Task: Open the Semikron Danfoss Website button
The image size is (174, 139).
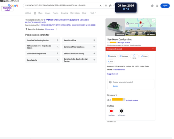Action: coord(112,56)
